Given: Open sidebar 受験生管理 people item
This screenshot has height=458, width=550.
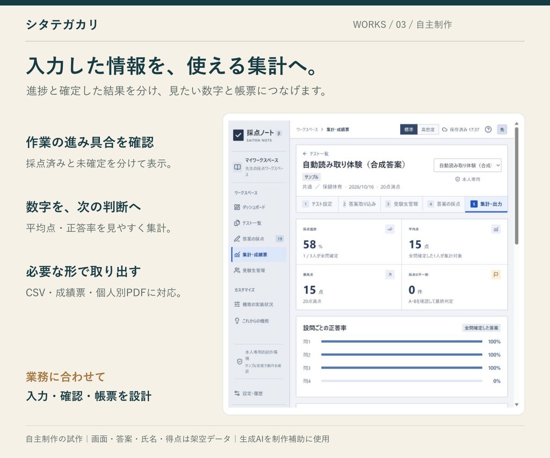Looking at the screenshot, I should click(x=258, y=271).
